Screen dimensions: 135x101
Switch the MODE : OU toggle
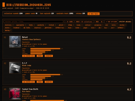click(99, 22)
